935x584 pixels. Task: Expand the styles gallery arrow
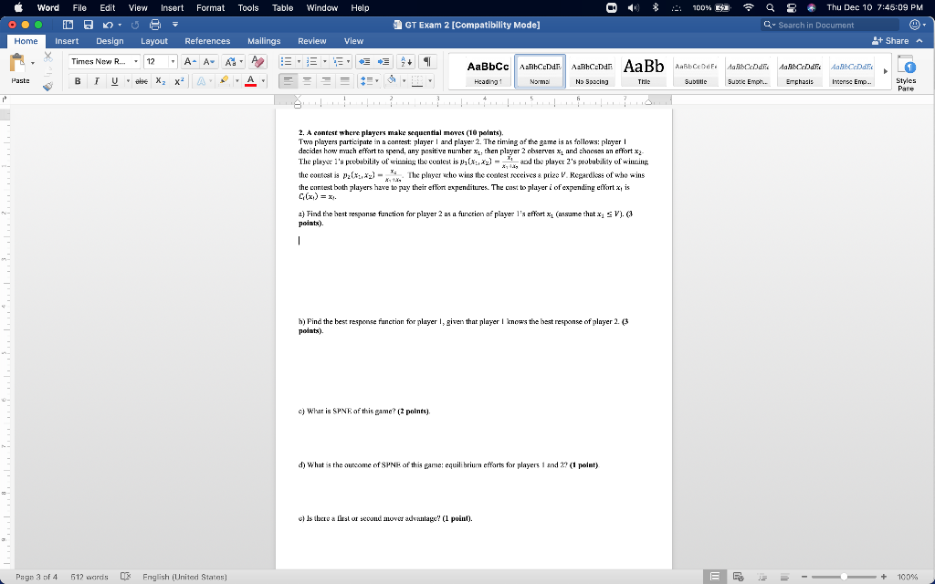coord(886,71)
